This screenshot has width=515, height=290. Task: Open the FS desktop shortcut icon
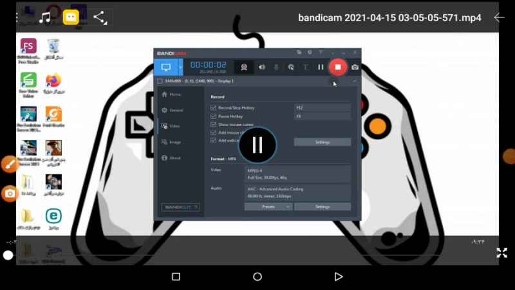coord(28,46)
